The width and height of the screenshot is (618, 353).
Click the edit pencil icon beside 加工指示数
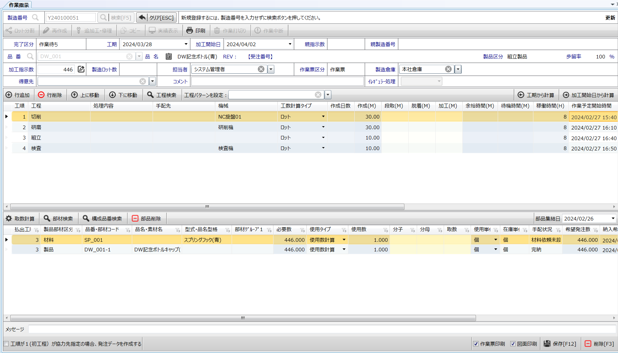pos(81,69)
